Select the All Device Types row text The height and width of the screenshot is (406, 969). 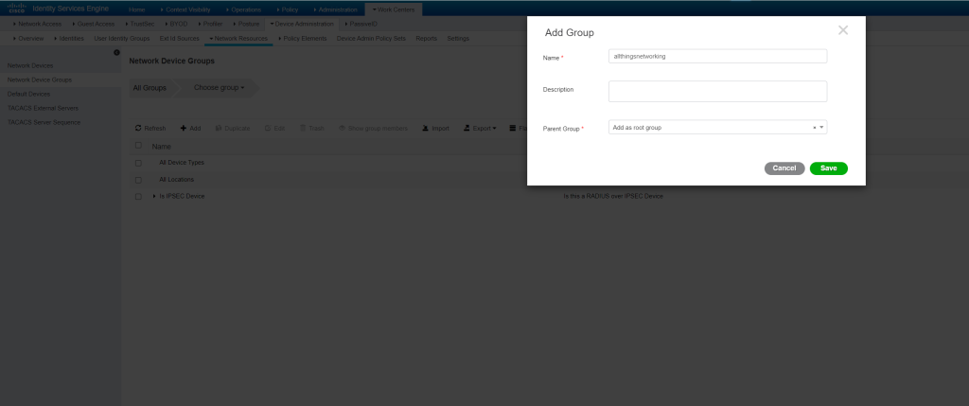tap(182, 163)
